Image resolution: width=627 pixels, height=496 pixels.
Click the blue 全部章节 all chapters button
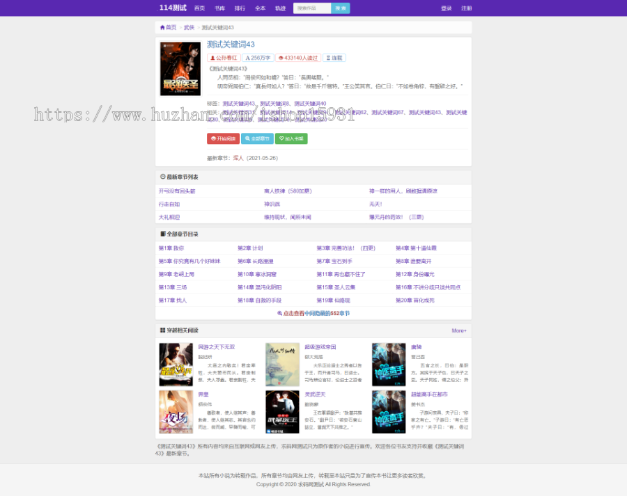point(257,138)
